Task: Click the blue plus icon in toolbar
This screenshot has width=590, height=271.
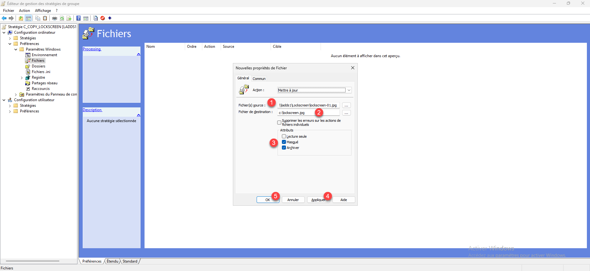Action: 110,18
